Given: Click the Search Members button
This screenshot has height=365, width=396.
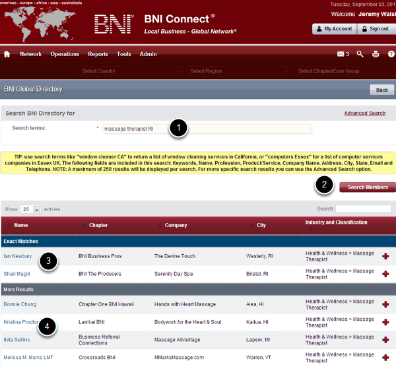Looking at the screenshot, I should coord(367,187).
